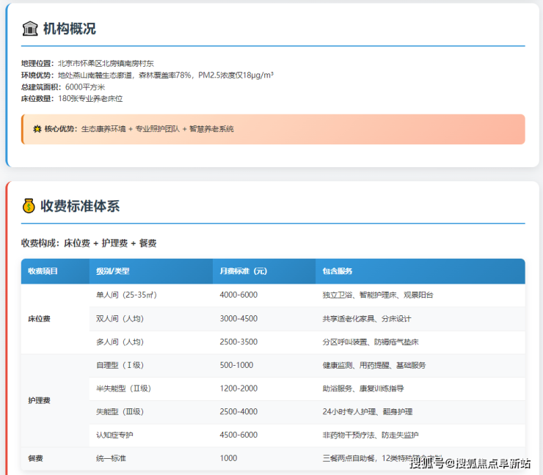Click the 床位数量 180张 text line

[x=72, y=98]
